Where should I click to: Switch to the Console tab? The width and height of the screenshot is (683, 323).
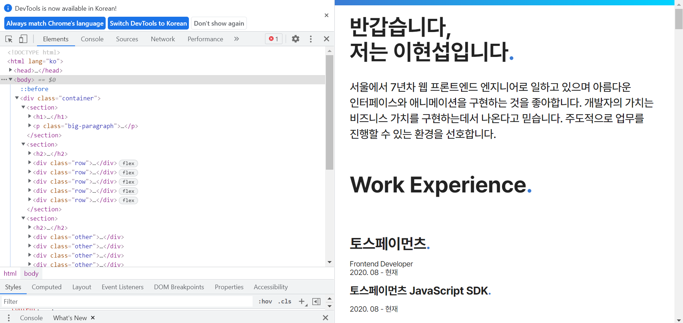point(92,39)
